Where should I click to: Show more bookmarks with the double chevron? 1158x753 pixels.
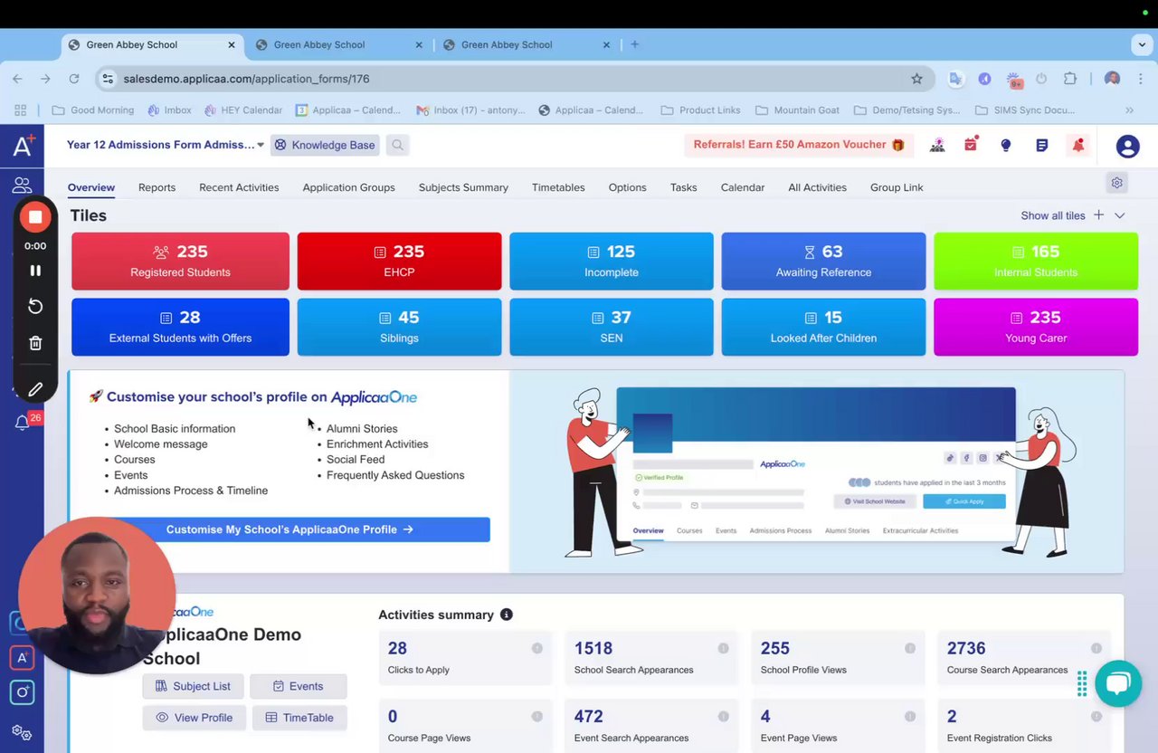pos(1129,110)
